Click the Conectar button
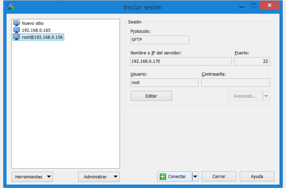The width and height of the screenshot is (286, 188). coord(175,176)
